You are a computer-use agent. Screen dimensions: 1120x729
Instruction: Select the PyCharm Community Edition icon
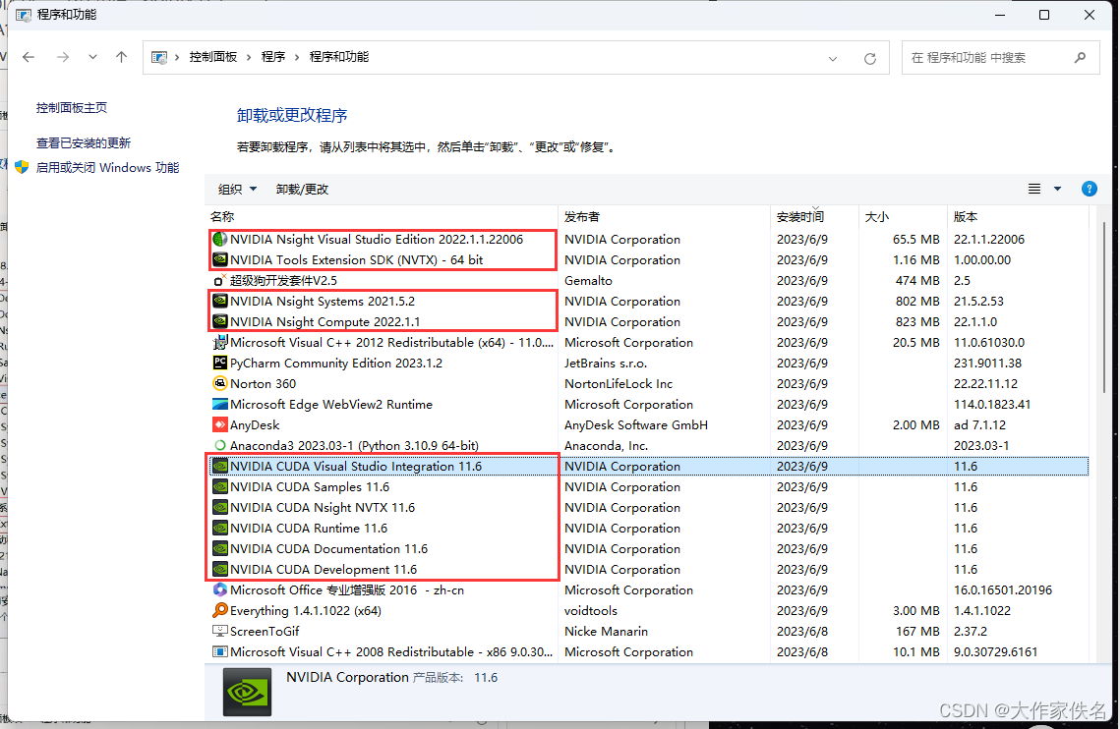point(221,363)
